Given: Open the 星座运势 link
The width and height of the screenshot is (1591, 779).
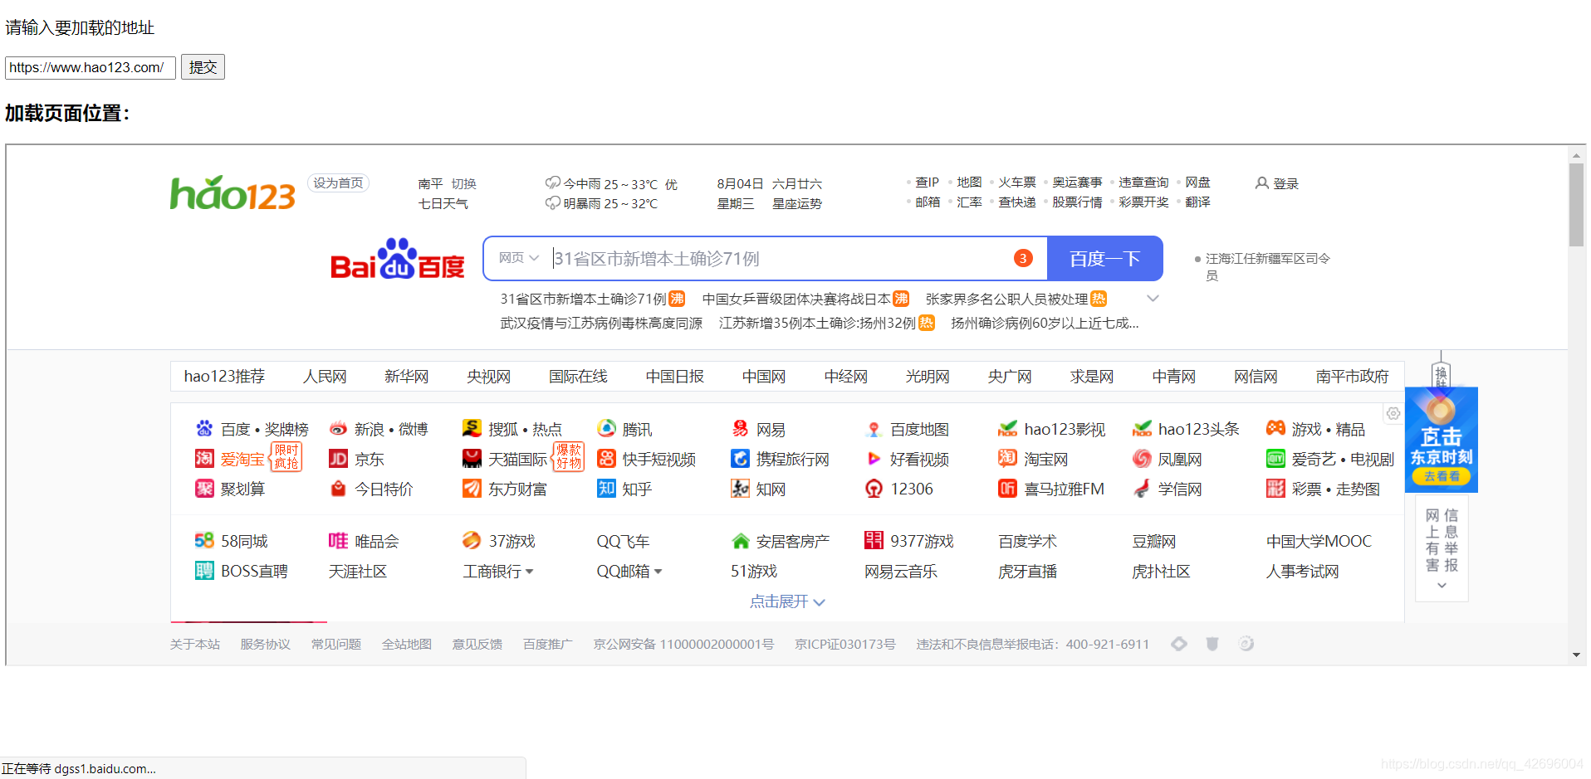Looking at the screenshot, I should [796, 204].
